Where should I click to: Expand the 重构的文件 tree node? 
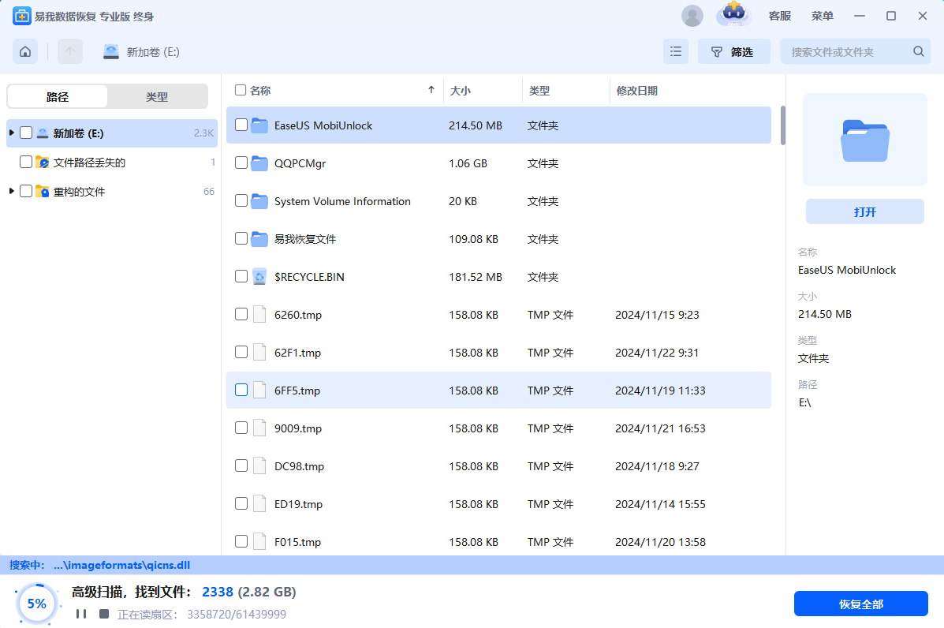[x=12, y=191]
